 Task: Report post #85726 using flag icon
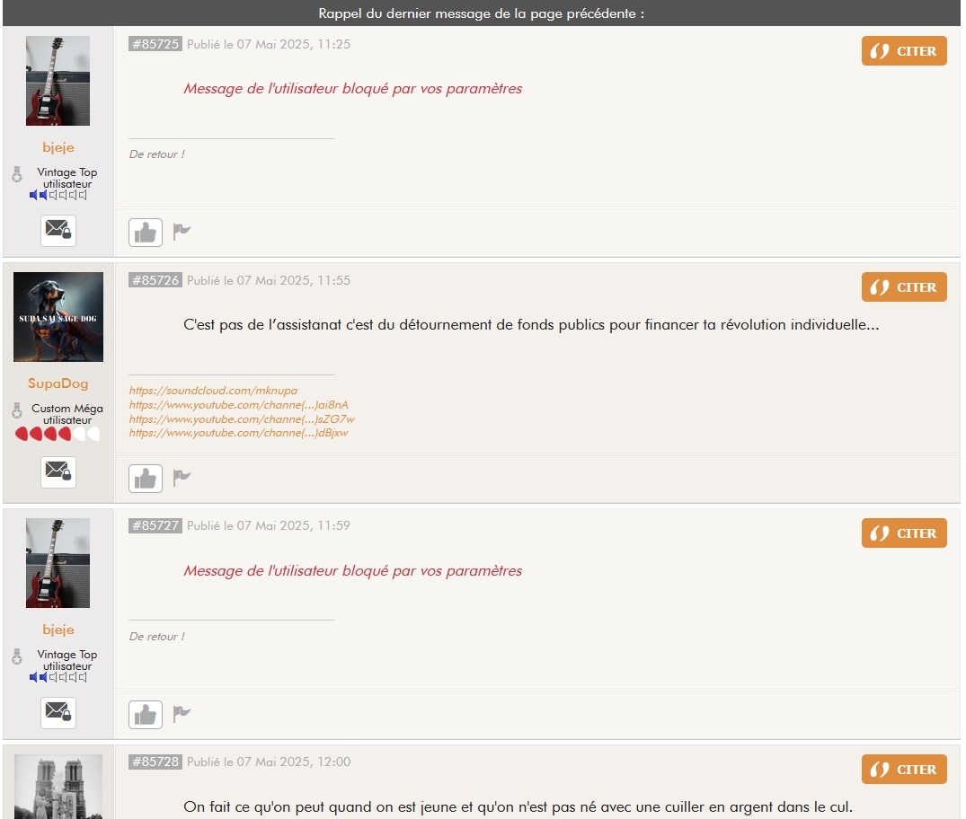182,477
